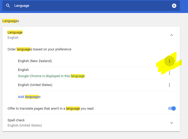Click the Languages section heading

point(11,21)
